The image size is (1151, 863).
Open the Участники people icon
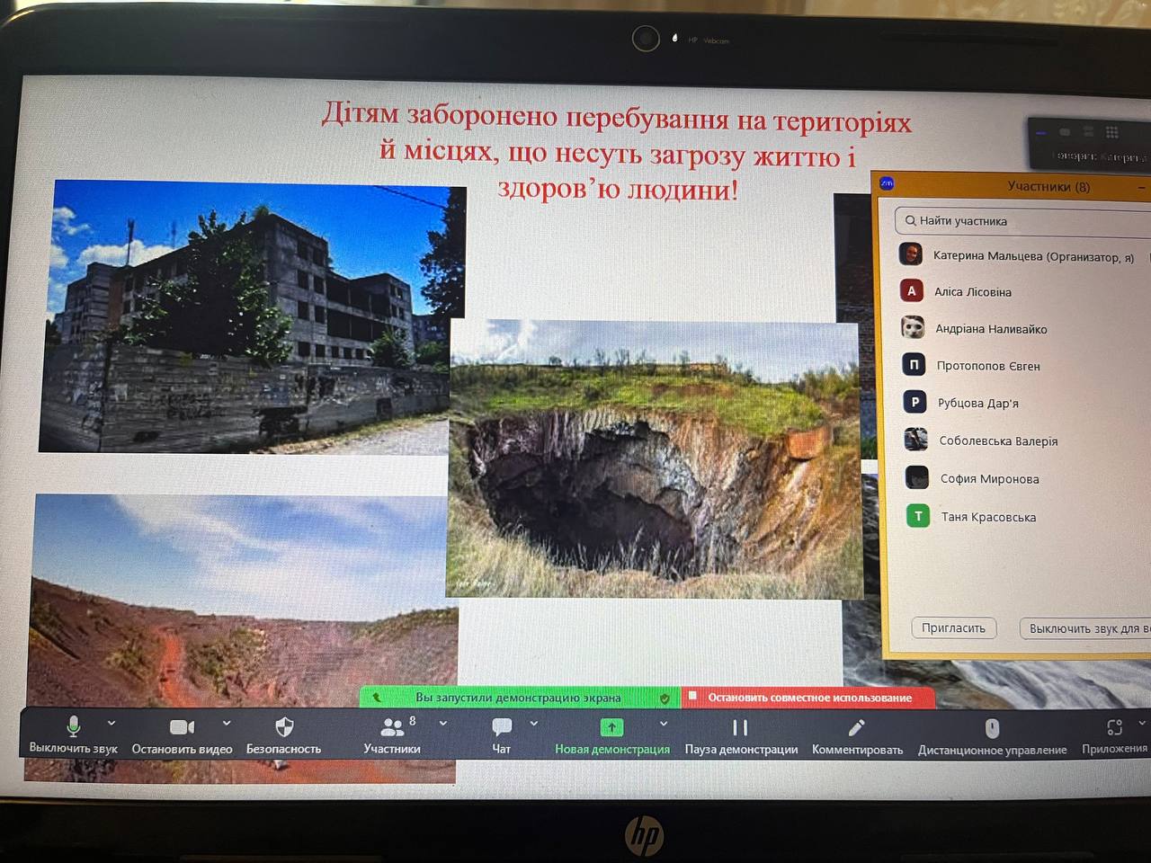tap(392, 727)
